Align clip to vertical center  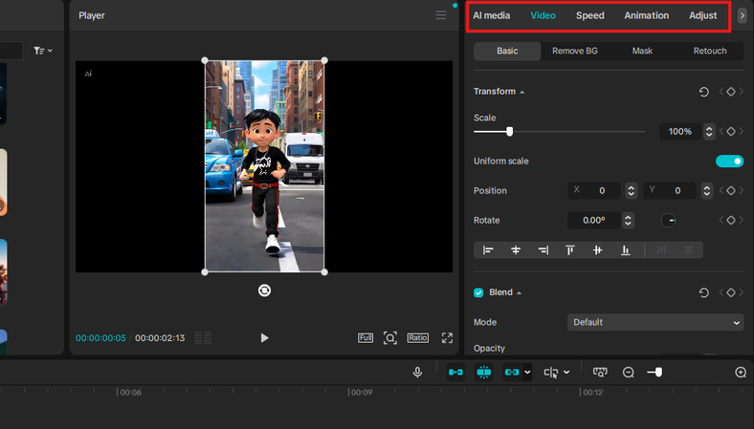(597, 249)
